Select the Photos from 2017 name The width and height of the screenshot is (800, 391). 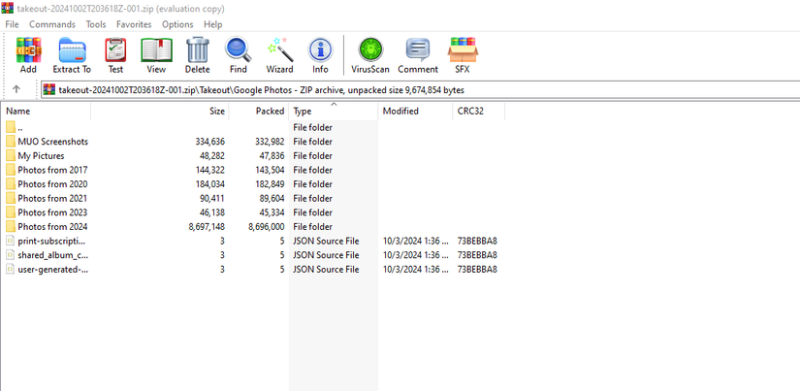click(52, 170)
